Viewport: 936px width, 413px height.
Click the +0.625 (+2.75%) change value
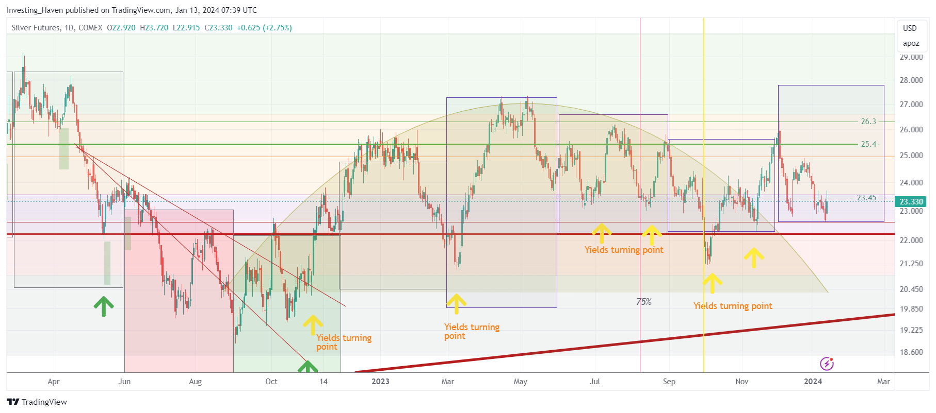(264, 28)
